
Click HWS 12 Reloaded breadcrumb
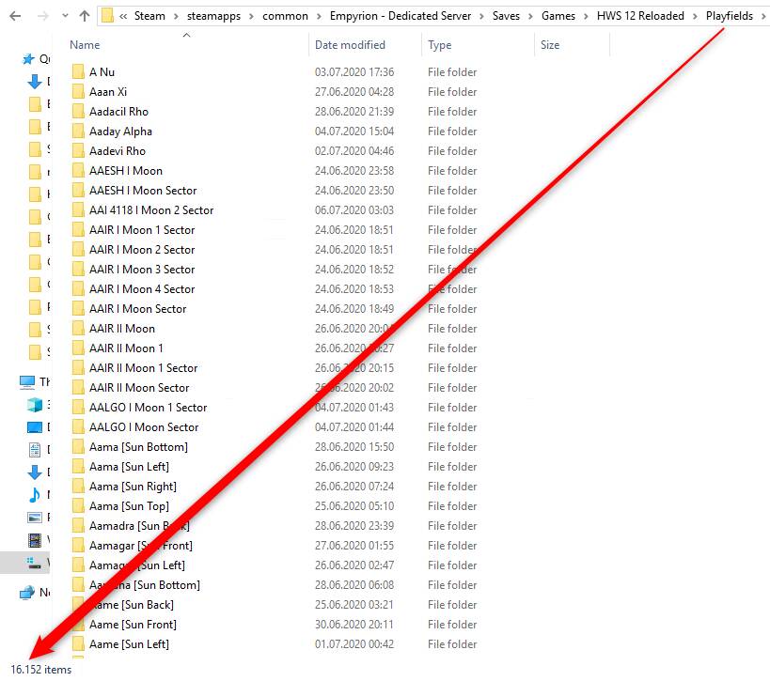pos(640,16)
